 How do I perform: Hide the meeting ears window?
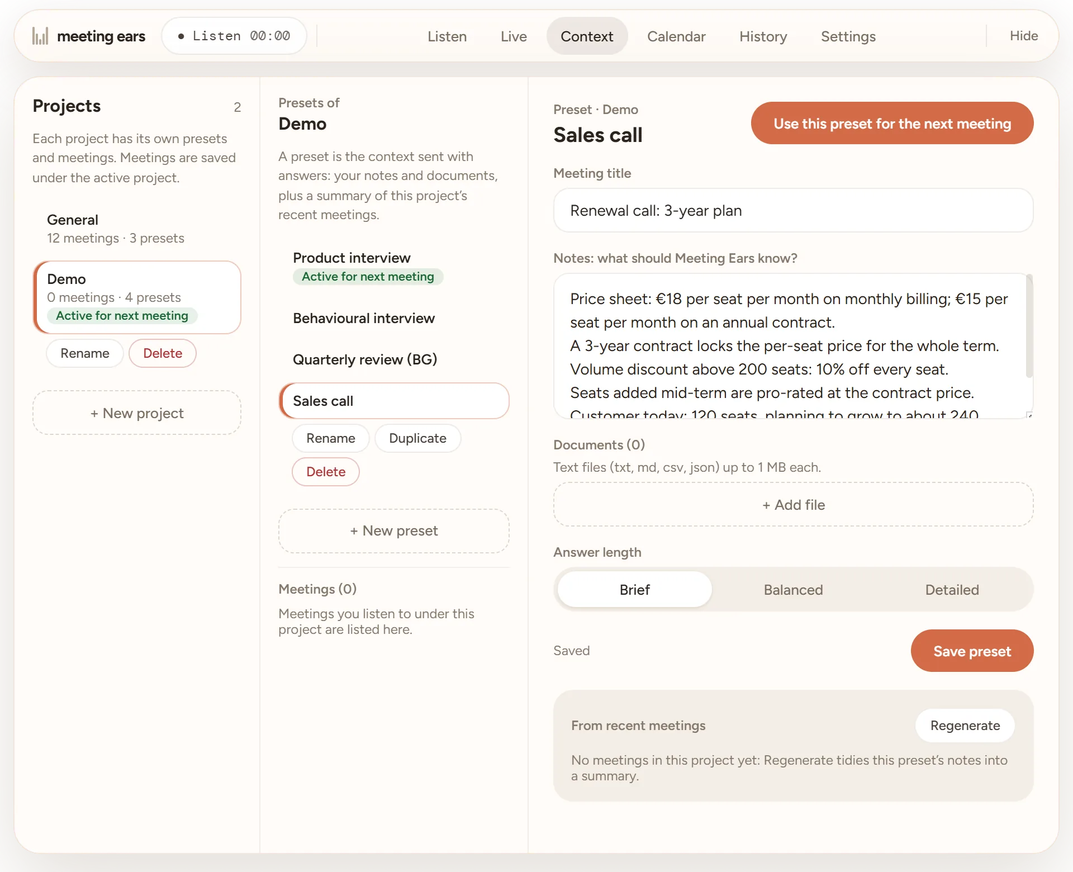point(1023,36)
